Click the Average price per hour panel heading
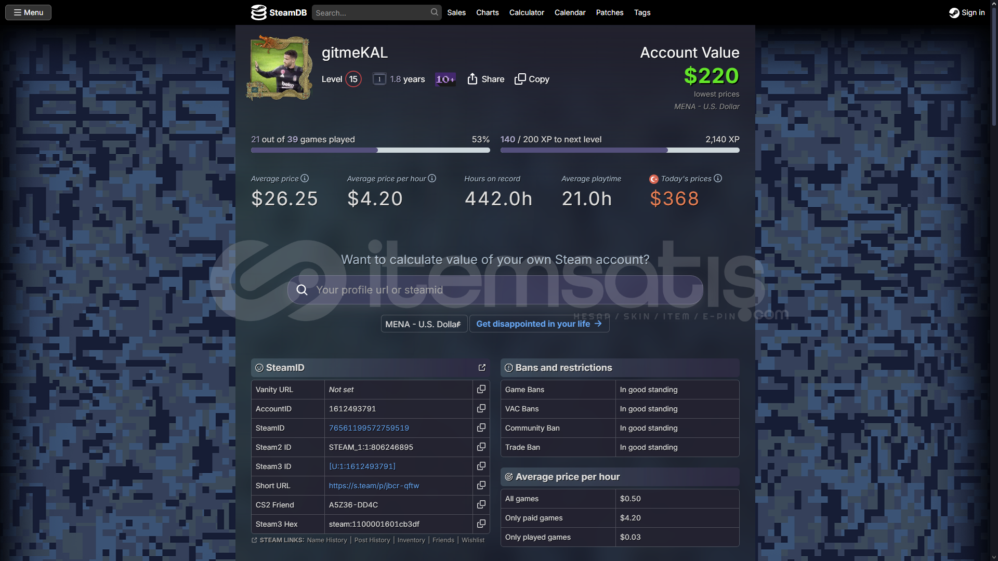The width and height of the screenshot is (998, 561). 568,477
